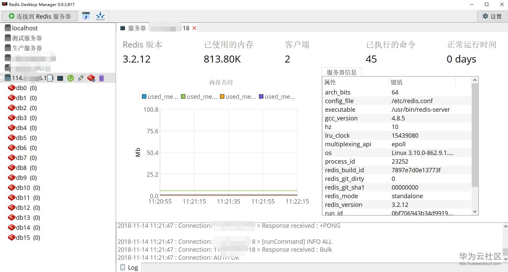Click the blue used_me... legend swatch
Image resolution: width=508 pixels, height=272 pixels.
pos(144,96)
